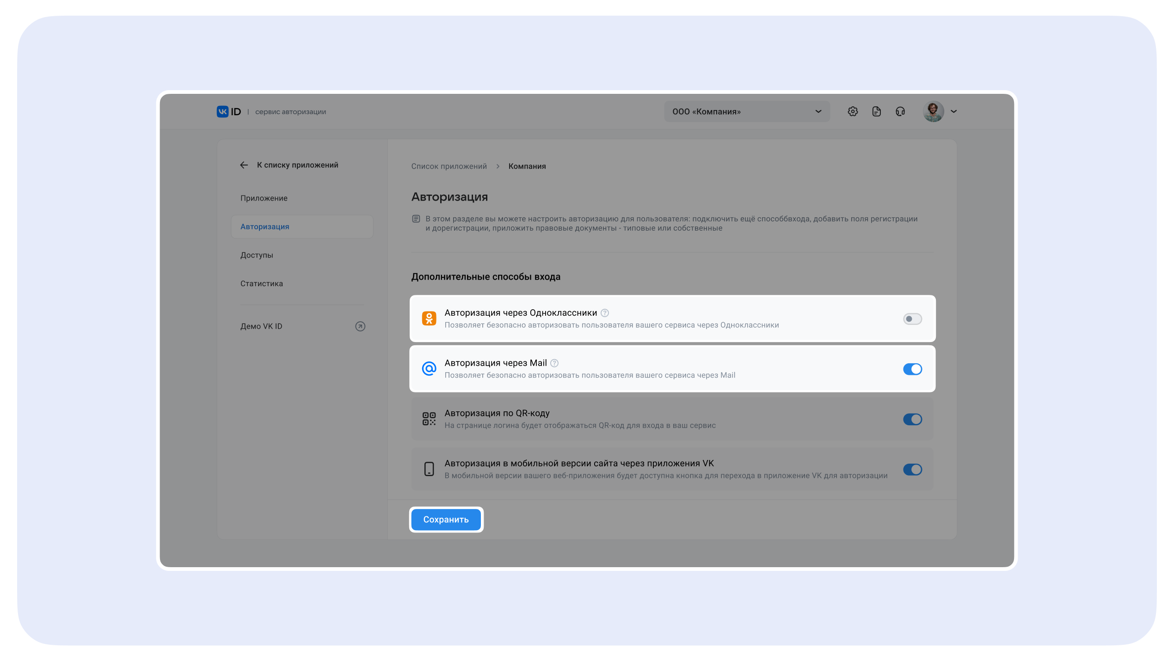The width and height of the screenshot is (1174, 661).
Task: Click the note icon beside section description
Action: [416, 219]
